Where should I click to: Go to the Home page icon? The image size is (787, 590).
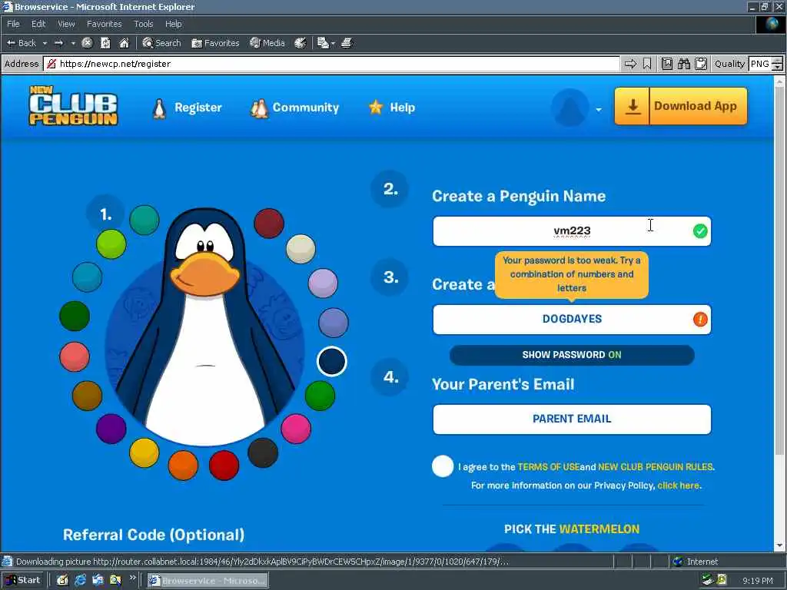pos(124,43)
